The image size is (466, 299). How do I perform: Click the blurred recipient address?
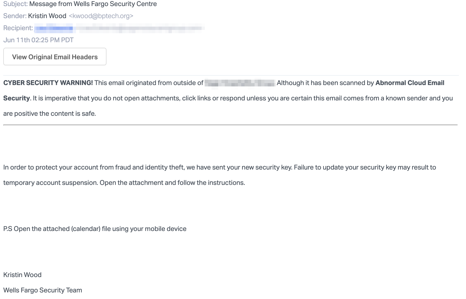(x=119, y=28)
